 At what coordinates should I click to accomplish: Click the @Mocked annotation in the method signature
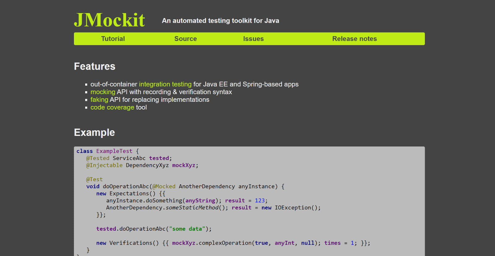[164, 187]
